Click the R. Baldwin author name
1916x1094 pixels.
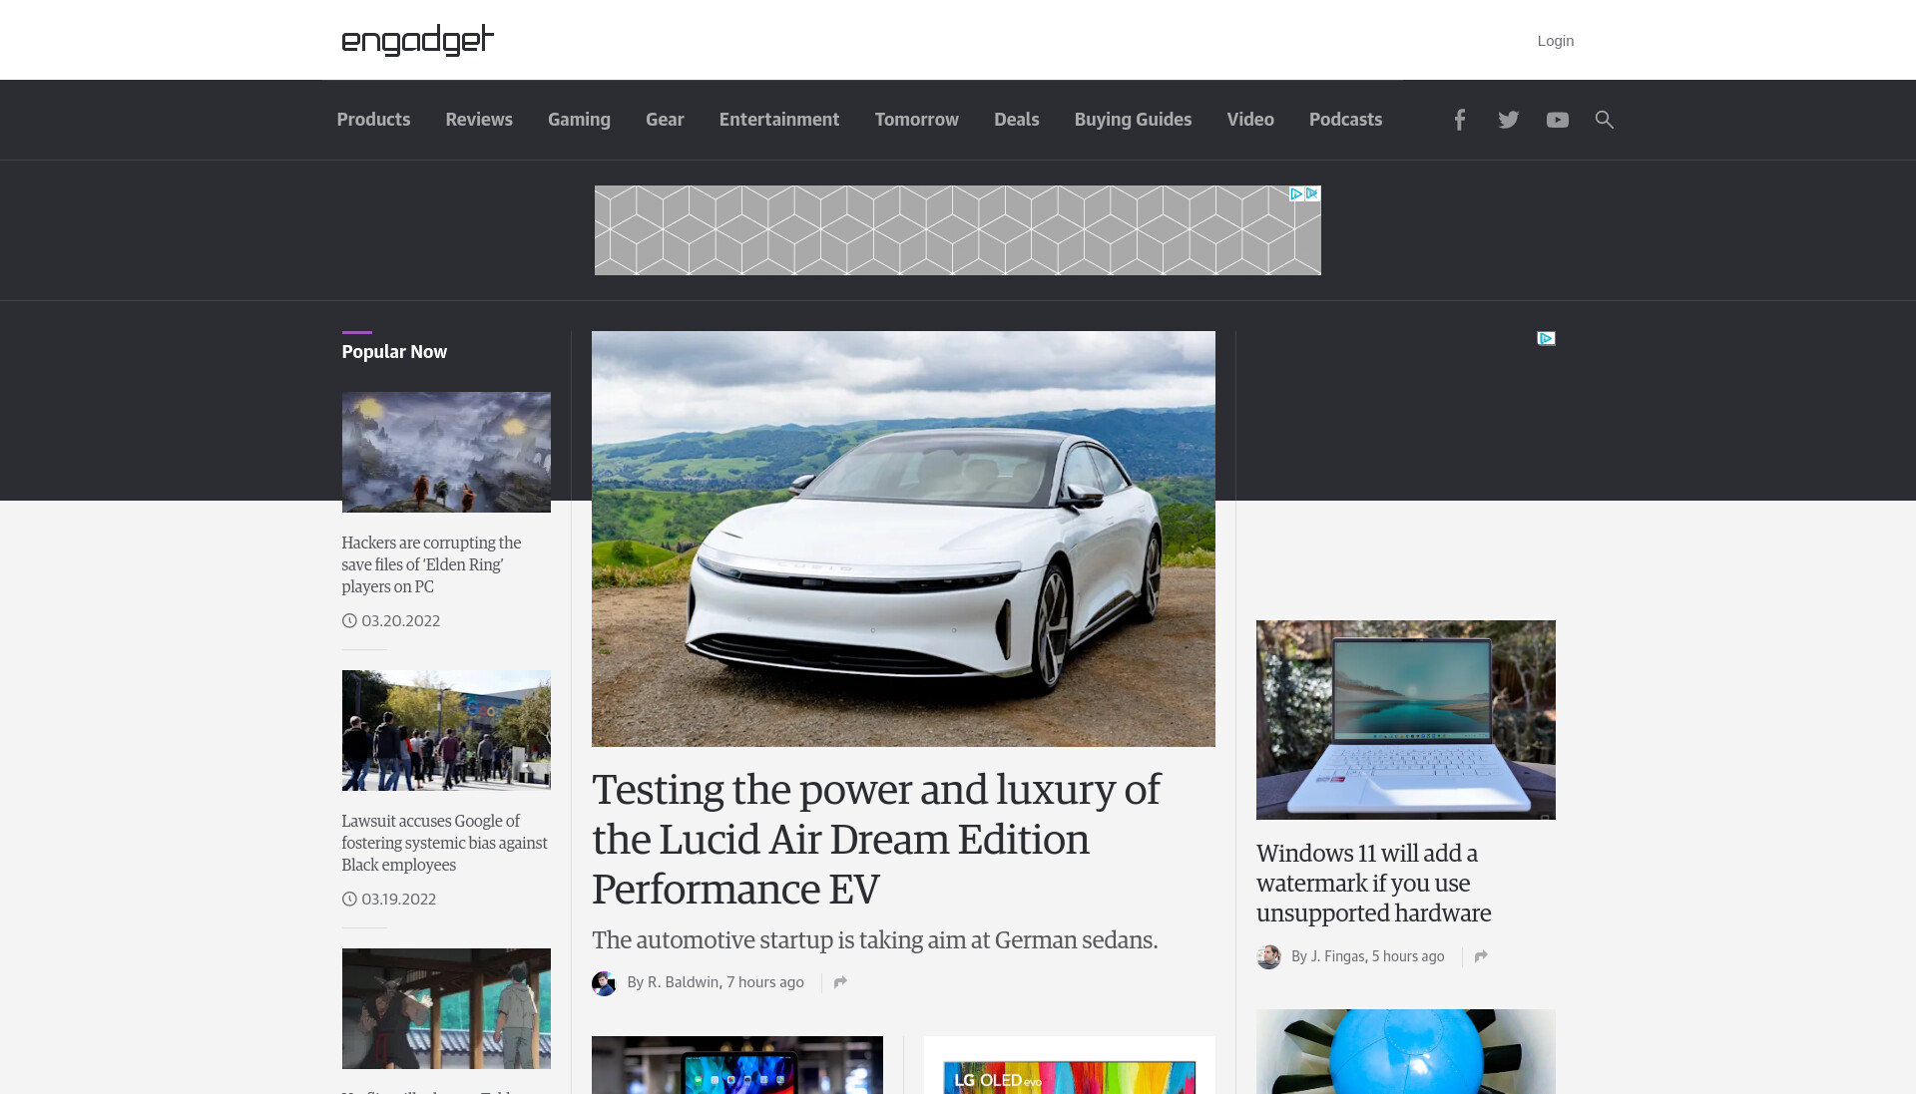684,982
